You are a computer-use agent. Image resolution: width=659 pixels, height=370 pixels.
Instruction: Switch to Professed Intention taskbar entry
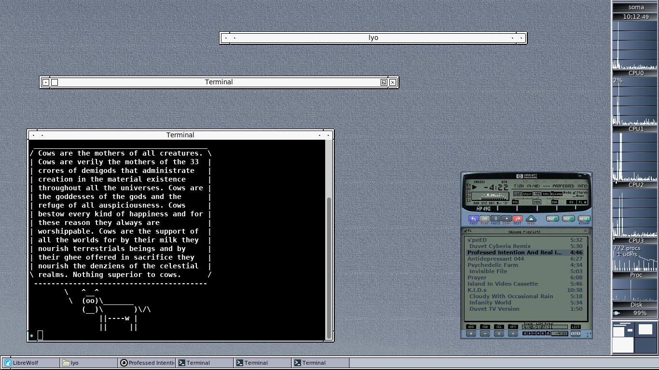point(147,363)
